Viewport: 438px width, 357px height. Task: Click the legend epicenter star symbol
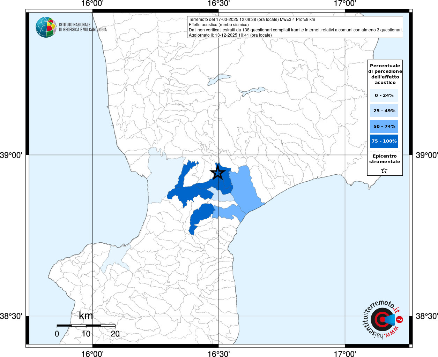tap(384, 170)
